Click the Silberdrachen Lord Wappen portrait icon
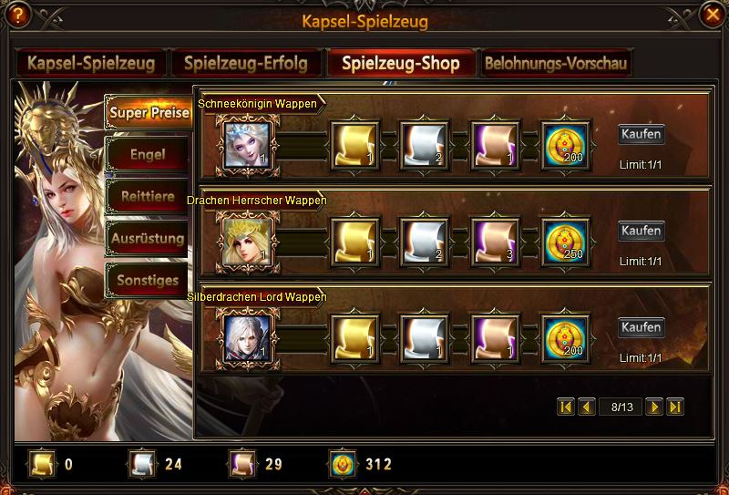The width and height of the screenshot is (729, 495). pos(247,339)
